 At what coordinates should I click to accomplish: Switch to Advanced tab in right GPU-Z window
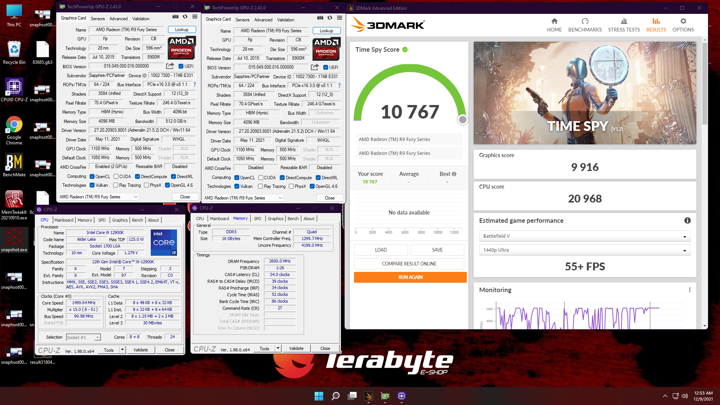263,20
